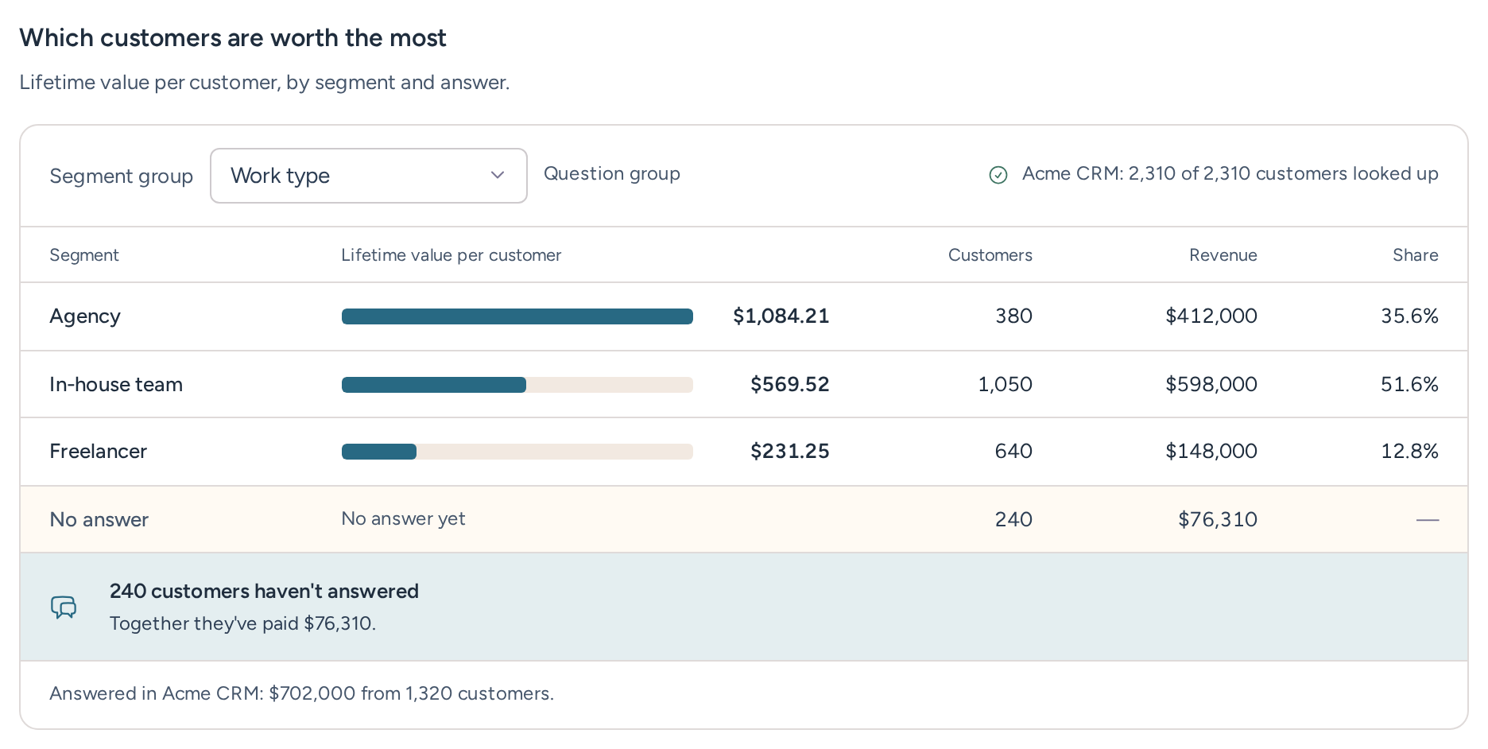Click the $1,084.21 lifetime value
Screen dimensions: 1488x749
[781, 316]
